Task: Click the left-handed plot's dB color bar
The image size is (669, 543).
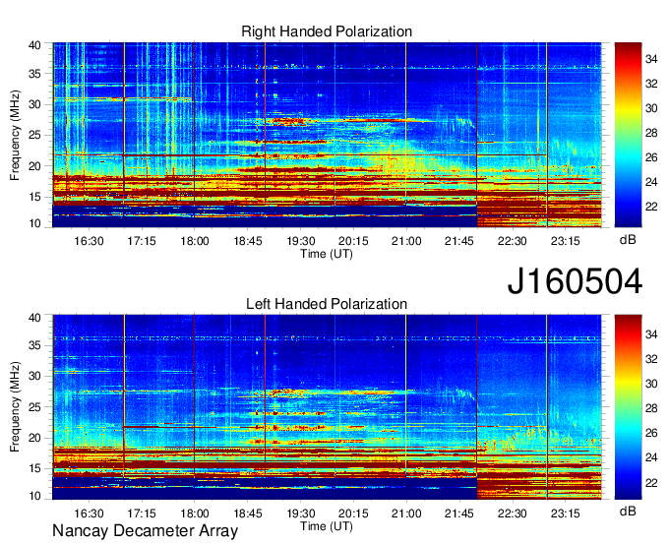Action: 628,407
